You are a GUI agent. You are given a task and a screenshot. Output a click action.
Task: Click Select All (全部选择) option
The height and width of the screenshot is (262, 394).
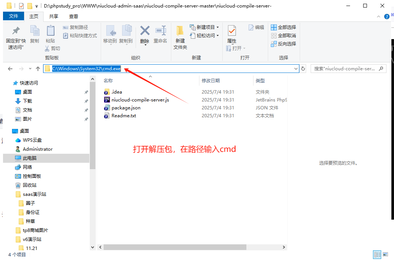coord(284,27)
